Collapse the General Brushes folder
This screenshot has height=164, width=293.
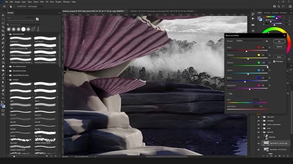(x=8, y=34)
